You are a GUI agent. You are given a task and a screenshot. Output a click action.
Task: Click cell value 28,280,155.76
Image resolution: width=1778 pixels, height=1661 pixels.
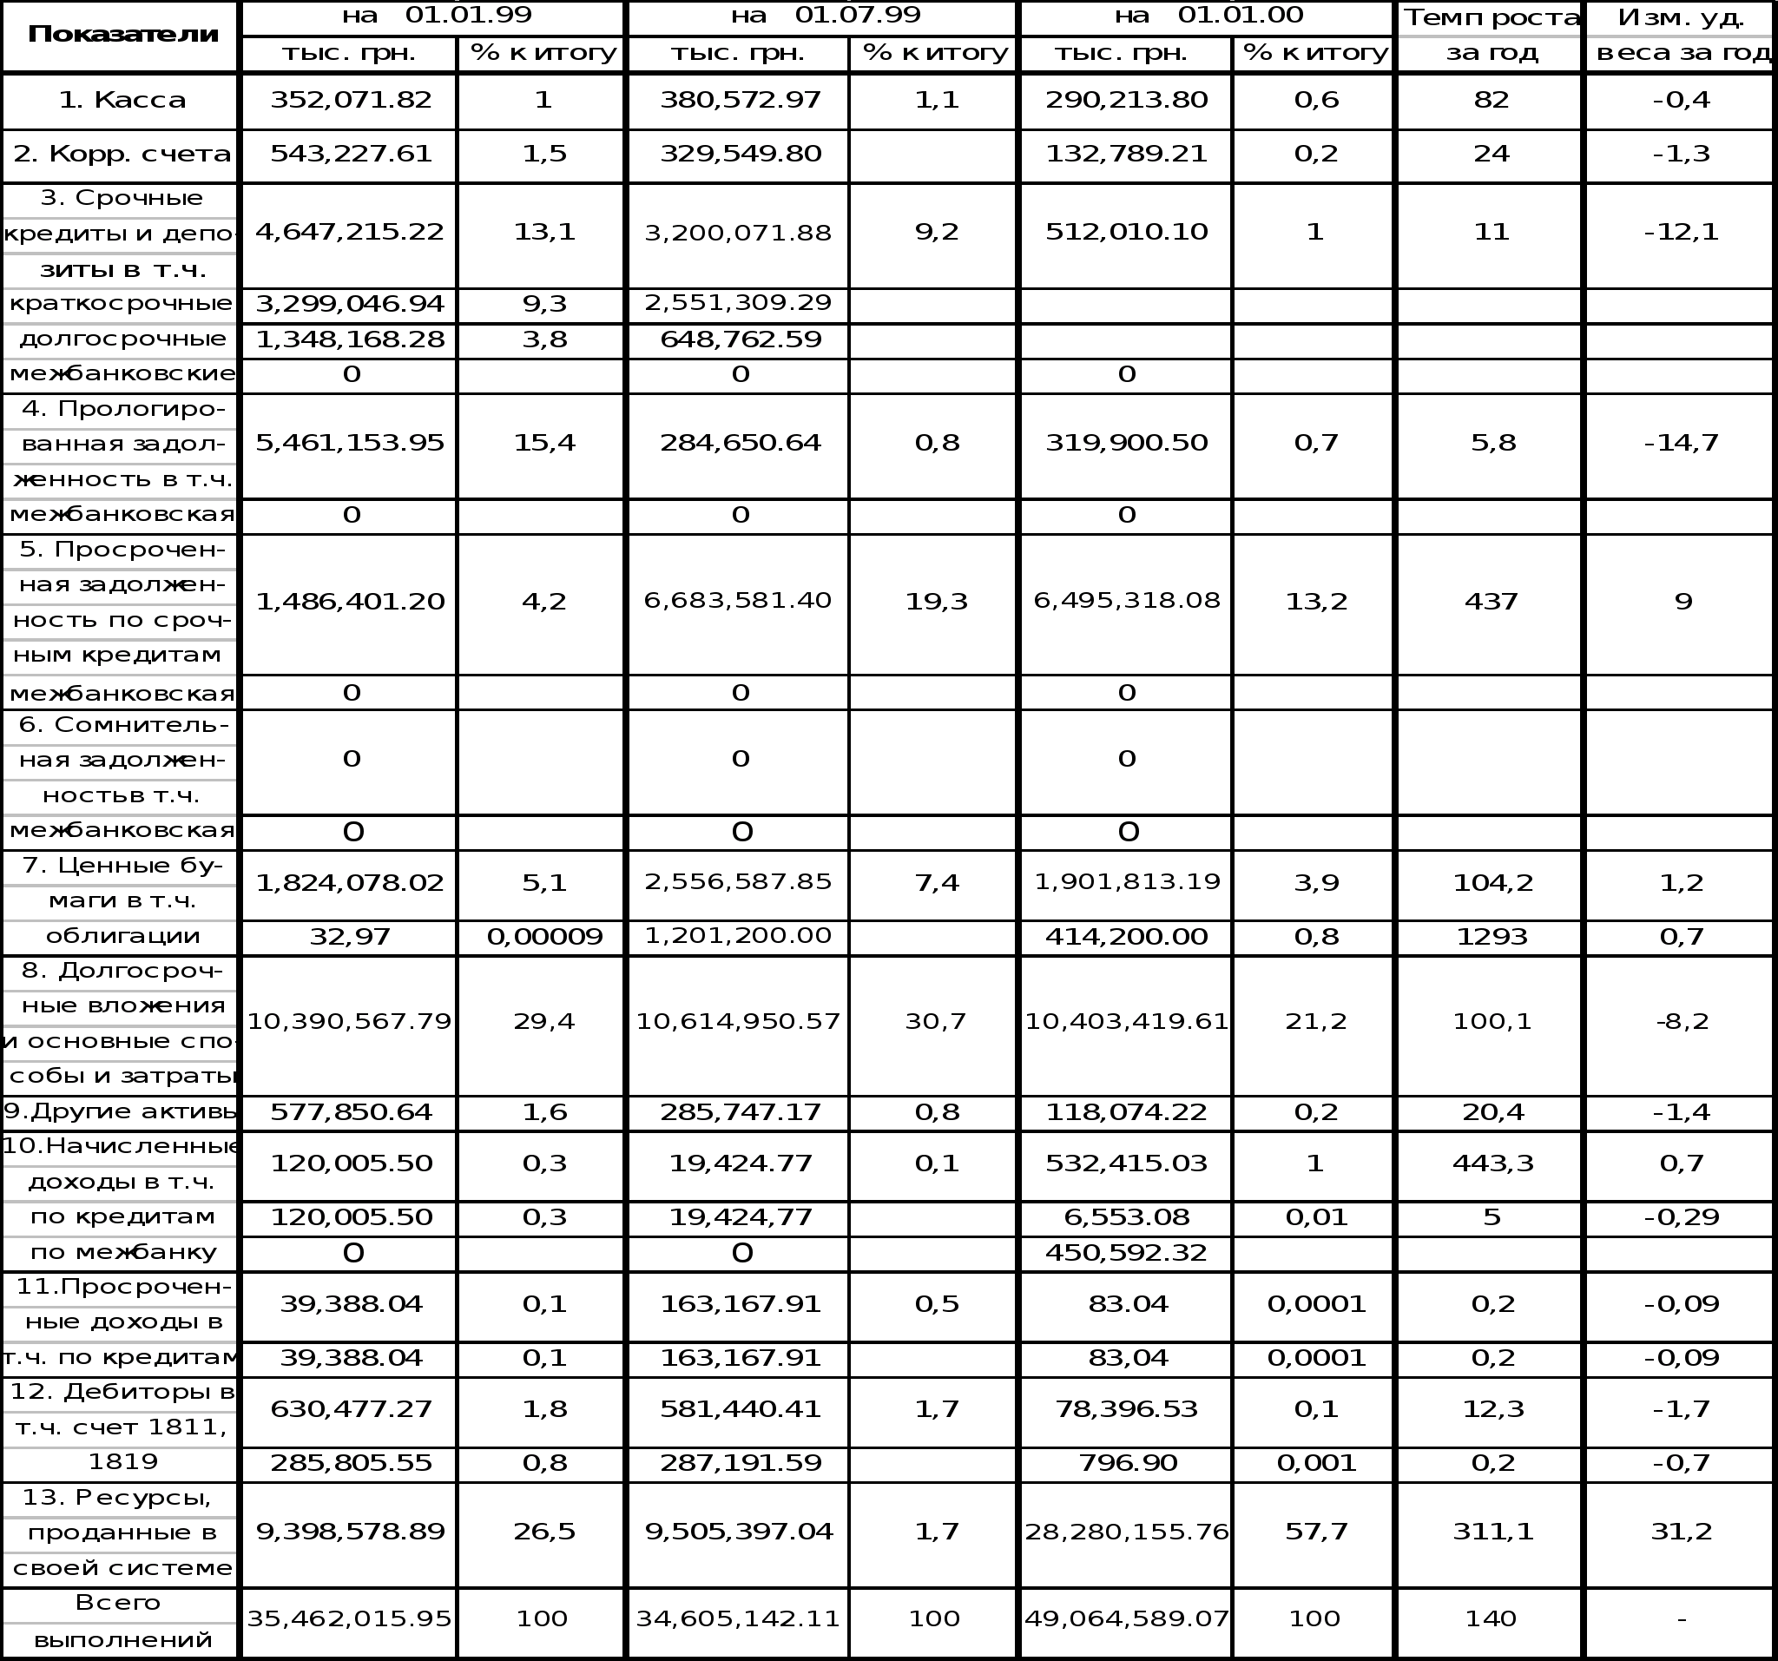pyautogui.click(x=1127, y=1532)
